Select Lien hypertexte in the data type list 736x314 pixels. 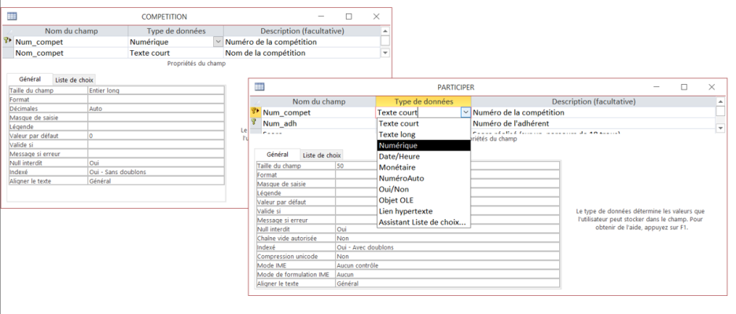[423, 211]
